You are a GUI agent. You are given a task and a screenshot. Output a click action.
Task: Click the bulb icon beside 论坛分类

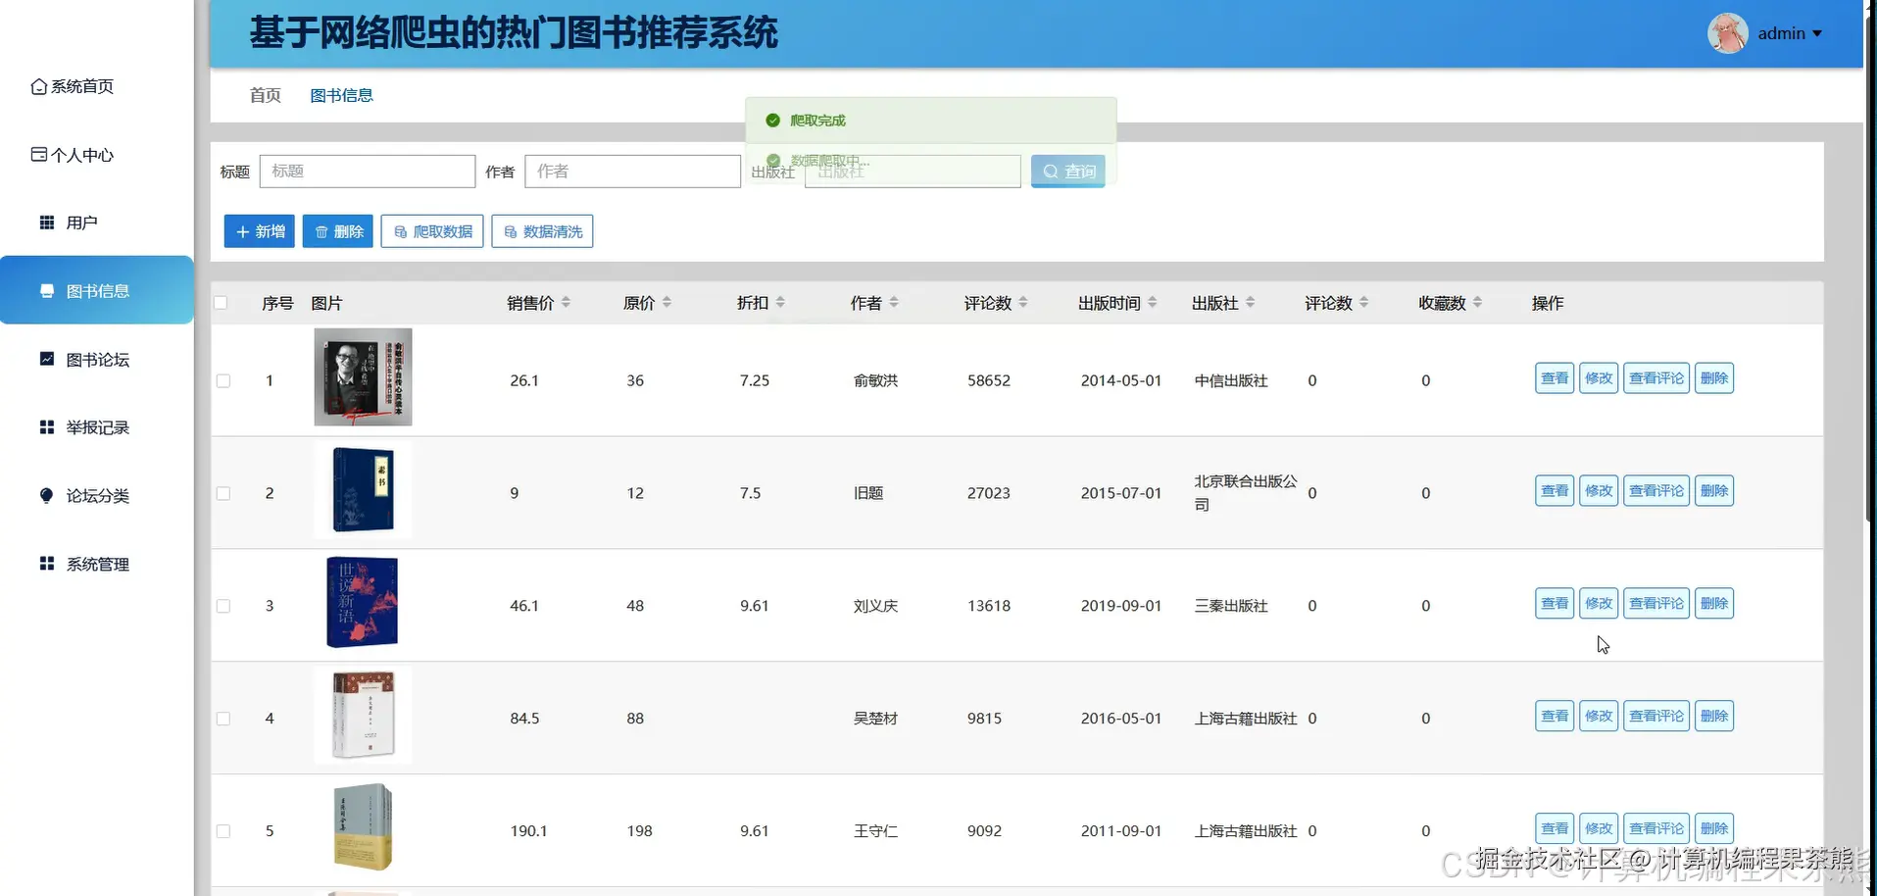pyautogui.click(x=47, y=496)
